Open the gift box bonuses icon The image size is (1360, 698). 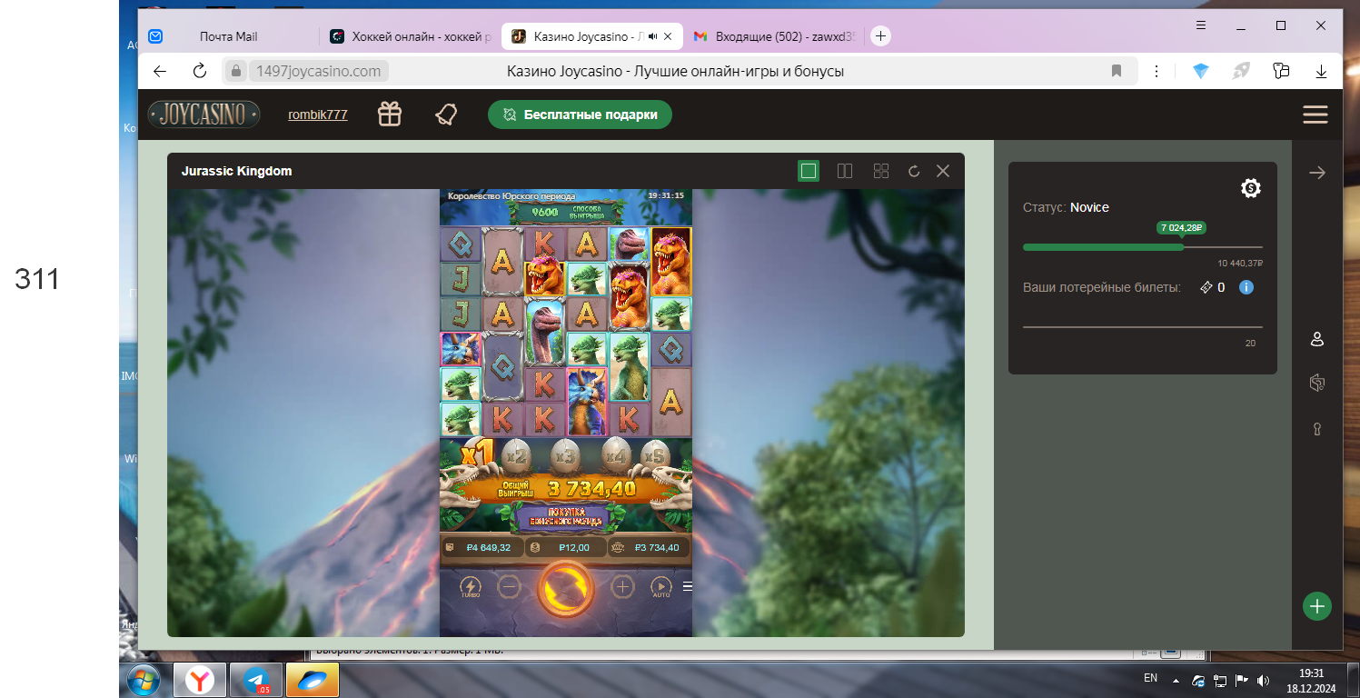coord(390,115)
